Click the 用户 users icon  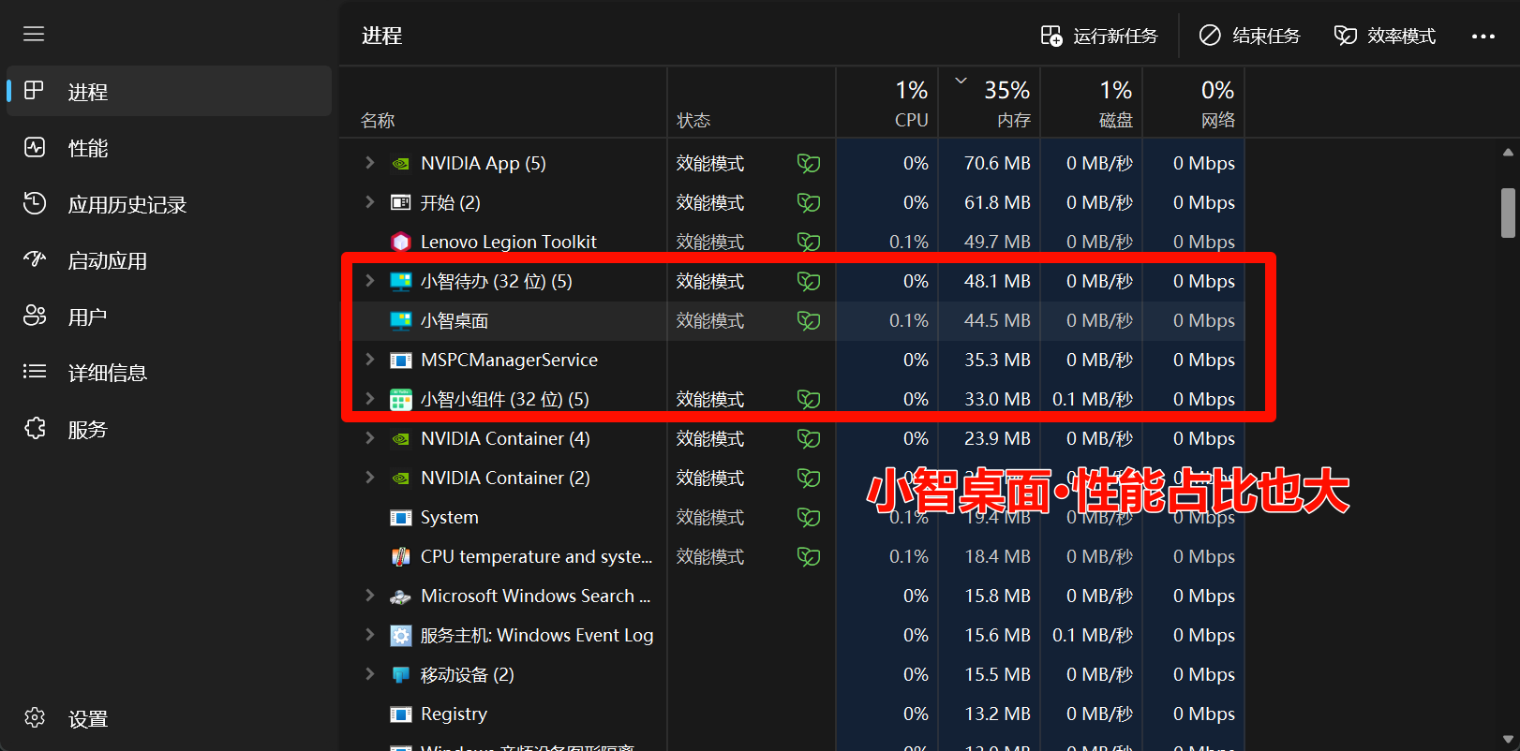tap(35, 317)
